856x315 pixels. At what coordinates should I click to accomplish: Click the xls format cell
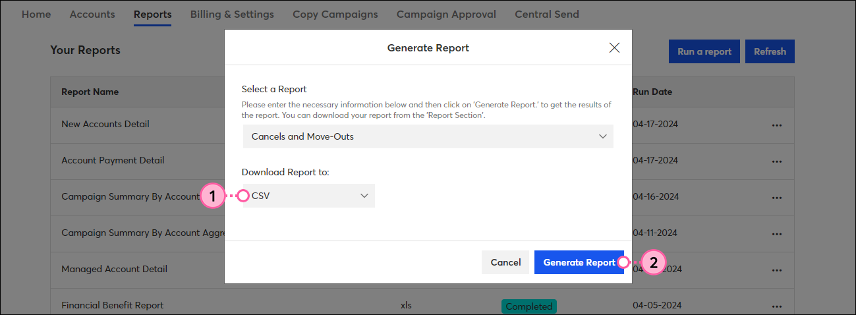click(x=406, y=306)
